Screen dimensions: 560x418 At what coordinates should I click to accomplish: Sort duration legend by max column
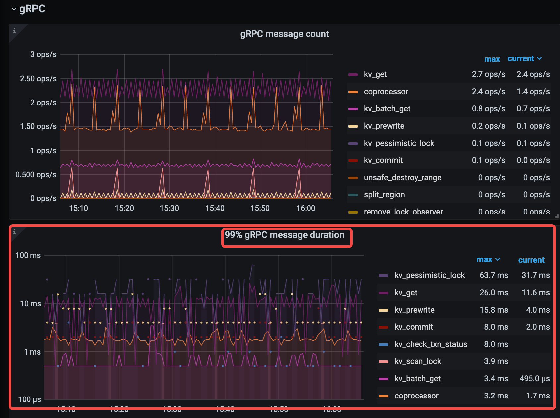pos(488,260)
